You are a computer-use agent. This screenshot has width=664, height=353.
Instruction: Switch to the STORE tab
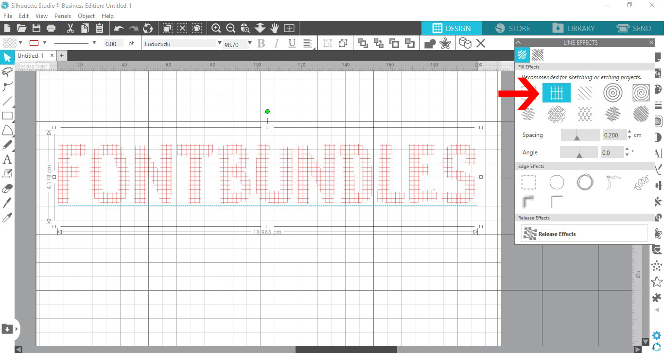point(512,28)
